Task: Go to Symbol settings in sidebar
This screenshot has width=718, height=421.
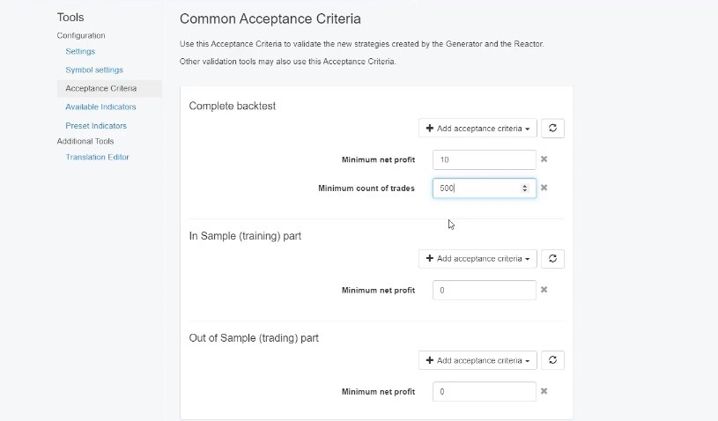Action: pos(94,70)
